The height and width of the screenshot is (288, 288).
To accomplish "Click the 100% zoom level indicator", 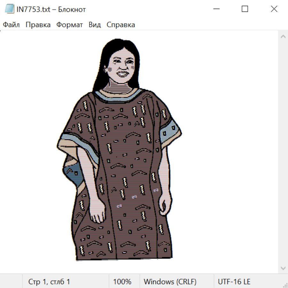I will tap(122, 282).
